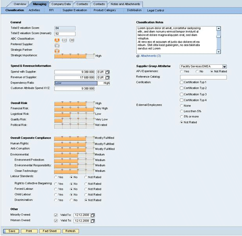Open calendar picker for Minority Owned date
Image resolution: width=242 pixels, height=236 pixels.
(x=93, y=215)
